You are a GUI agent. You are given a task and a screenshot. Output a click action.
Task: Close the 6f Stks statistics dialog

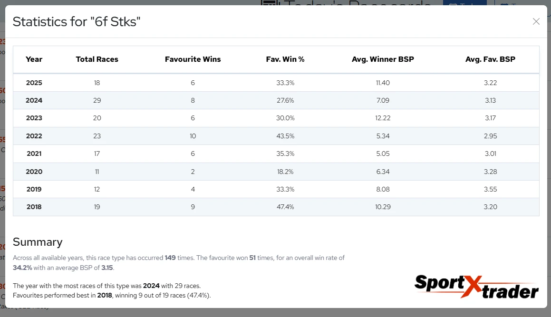pyautogui.click(x=536, y=21)
